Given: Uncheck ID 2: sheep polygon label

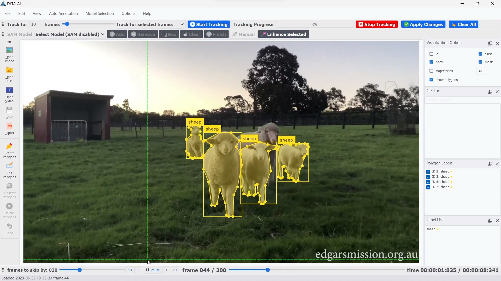Looking at the screenshot, I should coord(428,172).
